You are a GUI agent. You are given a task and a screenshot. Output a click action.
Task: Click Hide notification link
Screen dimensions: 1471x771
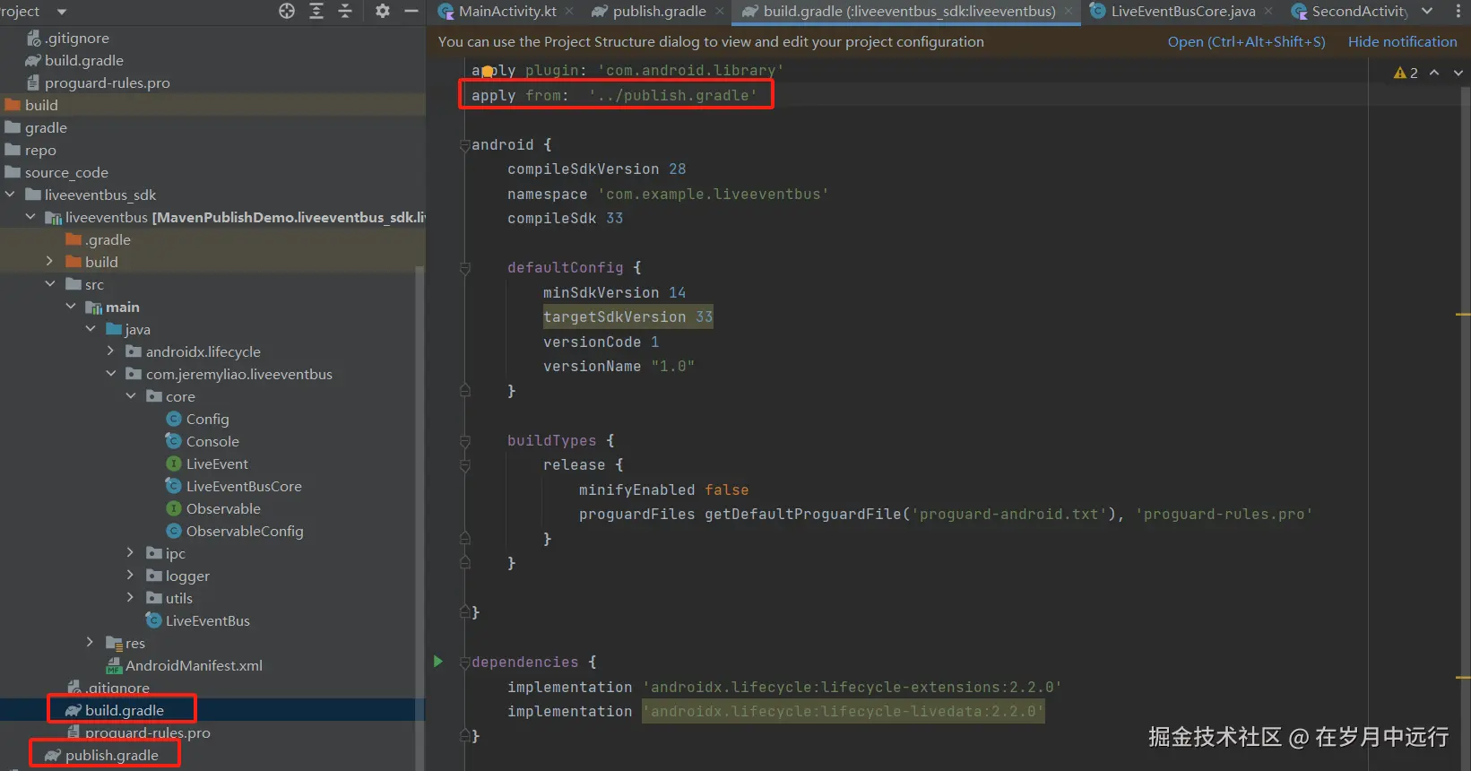click(x=1403, y=41)
